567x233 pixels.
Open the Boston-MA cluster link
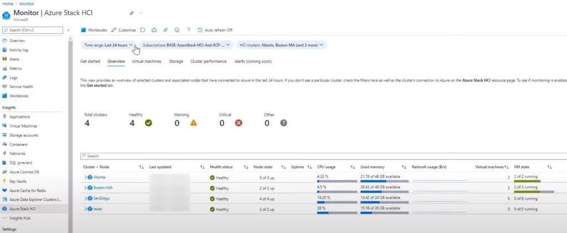tap(103, 188)
